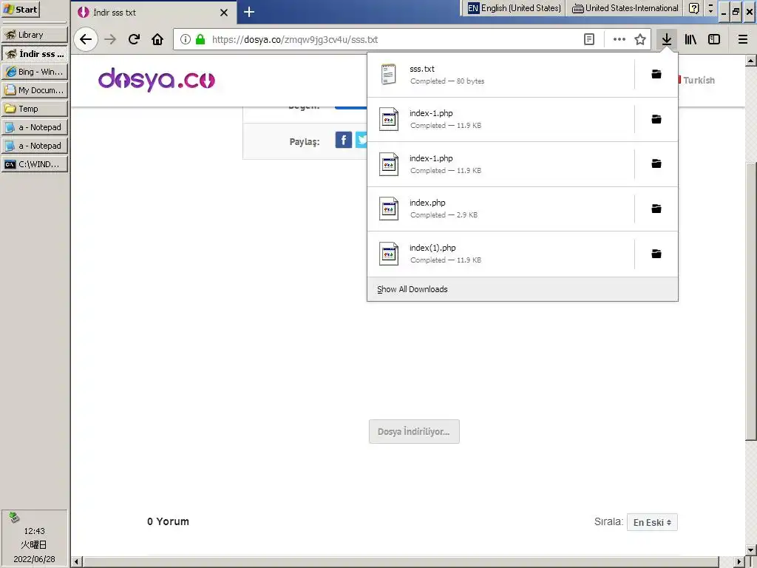Click horizontal scrollbar left arrow
Screen dimensions: 757x568
click(x=76, y=562)
